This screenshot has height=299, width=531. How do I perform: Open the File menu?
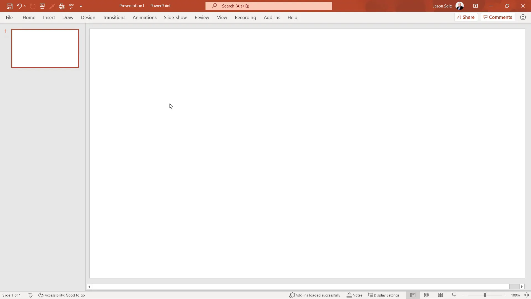[x=9, y=17]
